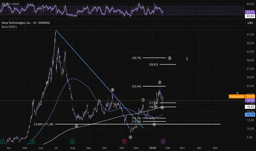
Task: Click the Aeva Technologies chart title
Action: (x=26, y=23)
